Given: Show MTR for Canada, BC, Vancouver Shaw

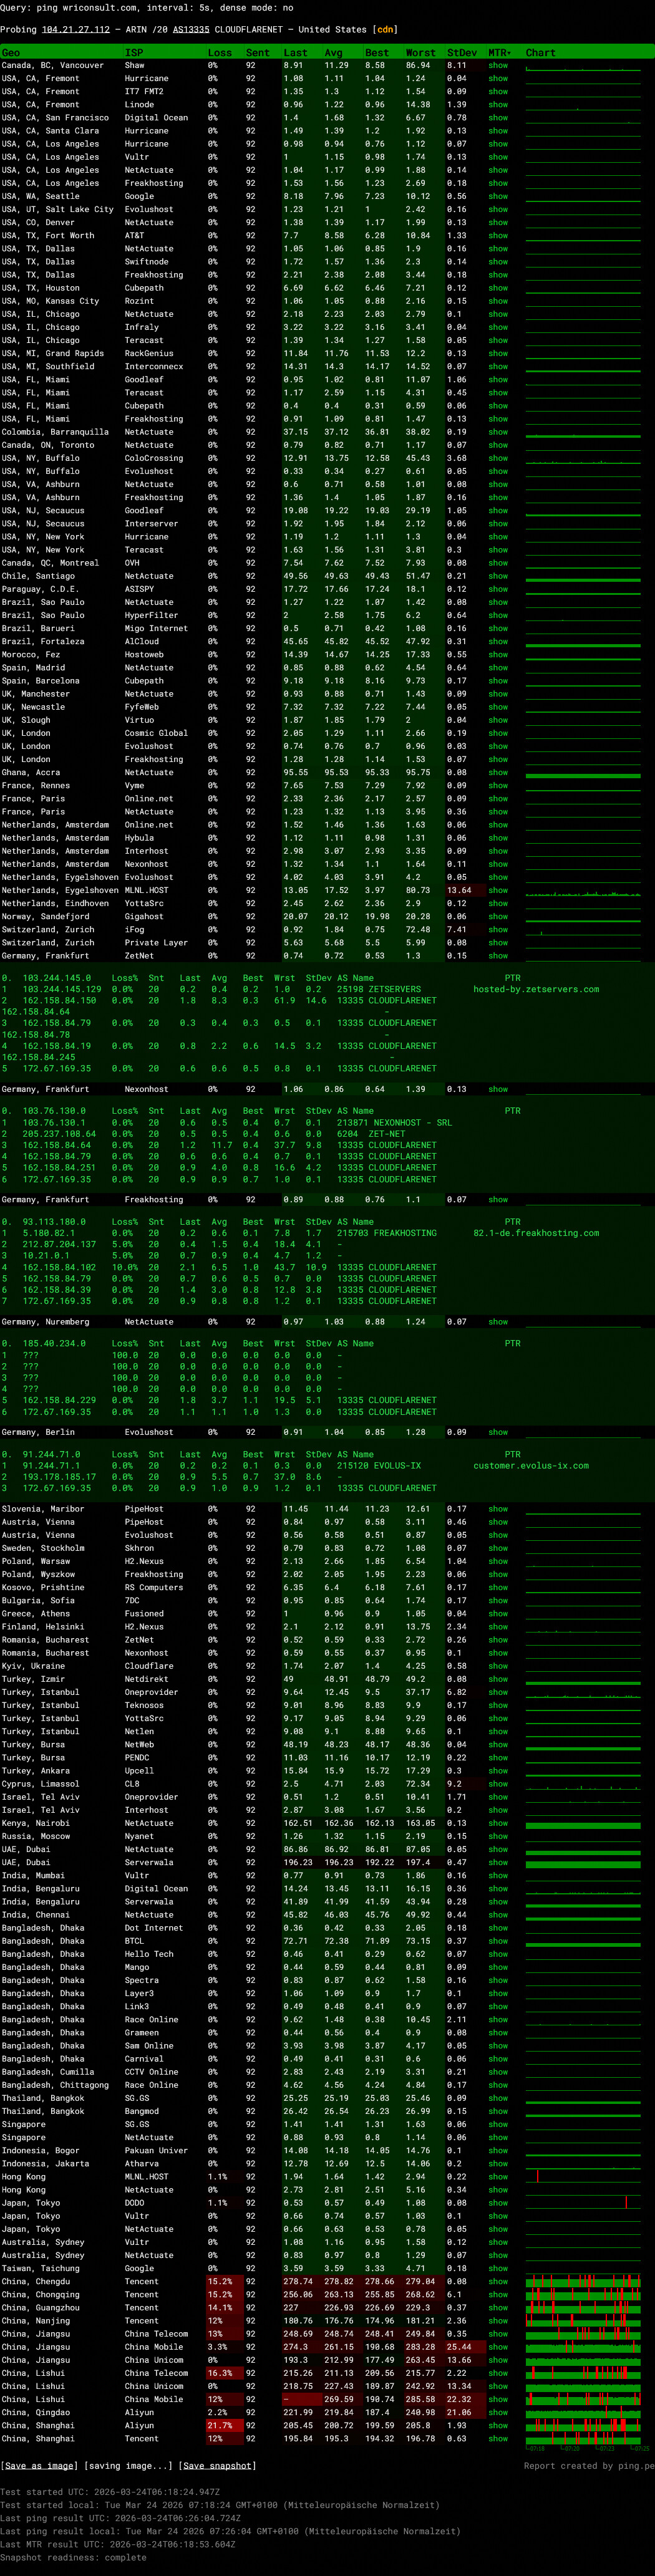Looking at the screenshot, I should click(497, 66).
